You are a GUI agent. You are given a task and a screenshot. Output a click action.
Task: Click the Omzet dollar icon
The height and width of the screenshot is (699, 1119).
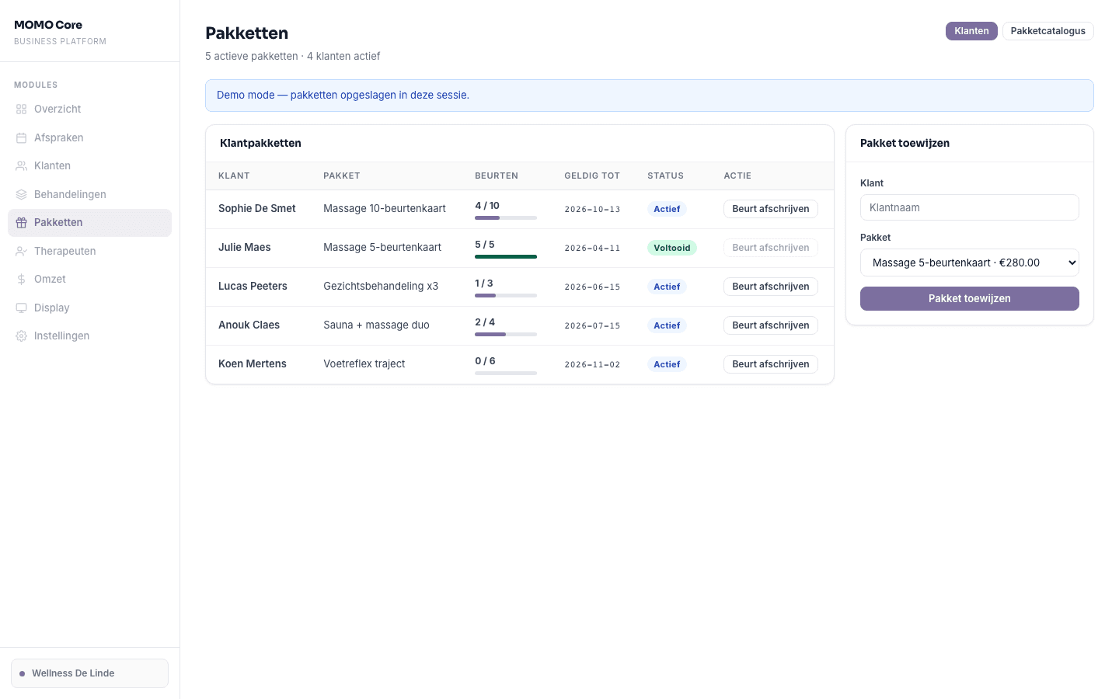click(x=21, y=279)
